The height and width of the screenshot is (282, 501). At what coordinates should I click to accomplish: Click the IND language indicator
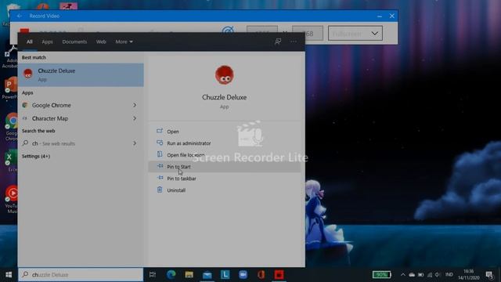449,275
